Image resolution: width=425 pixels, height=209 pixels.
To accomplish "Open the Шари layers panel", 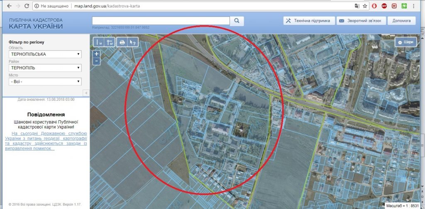I will [405, 42].
